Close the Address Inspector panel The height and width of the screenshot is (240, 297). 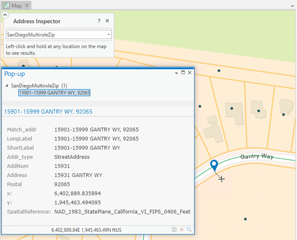point(107,21)
